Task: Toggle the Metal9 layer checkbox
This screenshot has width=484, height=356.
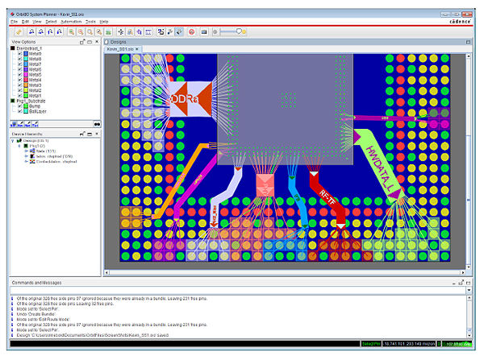Action: [20, 54]
